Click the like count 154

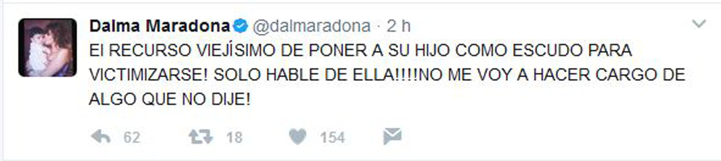[x=332, y=138]
